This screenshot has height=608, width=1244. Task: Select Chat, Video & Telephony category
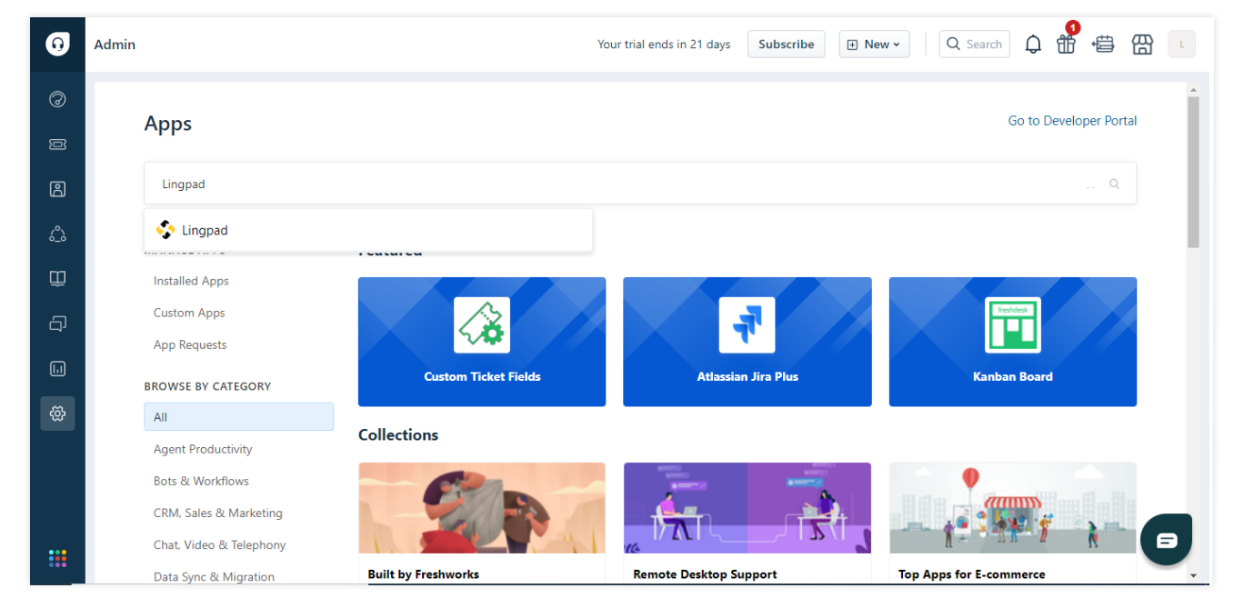(220, 544)
